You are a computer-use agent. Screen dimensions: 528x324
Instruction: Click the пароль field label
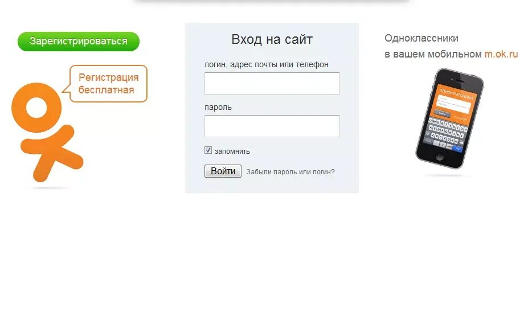pos(218,108)
